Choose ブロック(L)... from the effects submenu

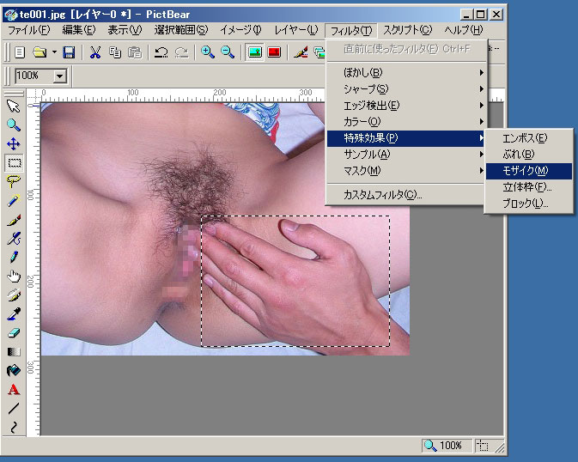pos(529,204)
